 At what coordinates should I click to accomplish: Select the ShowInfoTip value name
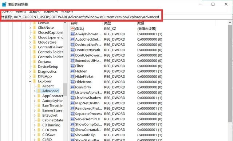85,135
